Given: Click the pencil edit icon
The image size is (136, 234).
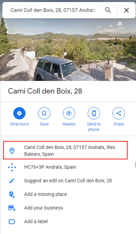Looking at the screenshot, I should [12, 181].
